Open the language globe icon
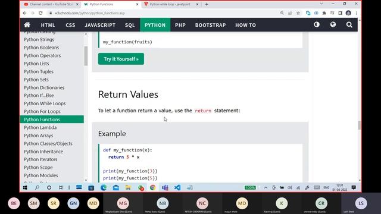This screenshot has height=214, width=381. pos(333,24)
